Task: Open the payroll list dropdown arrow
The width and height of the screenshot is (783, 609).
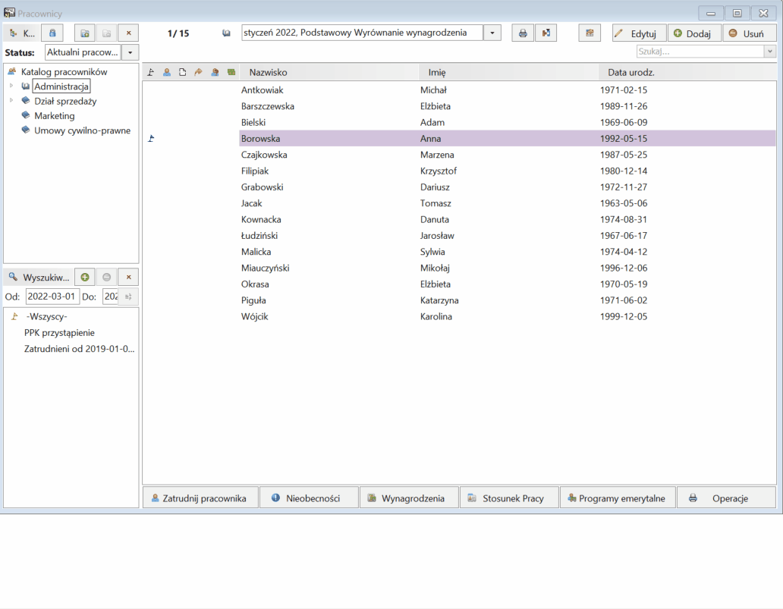Action: click(x=492, y=33)
